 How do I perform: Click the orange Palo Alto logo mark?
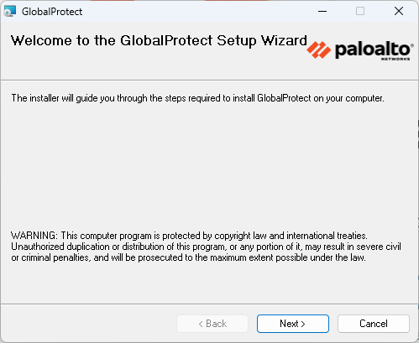[318, 50]
